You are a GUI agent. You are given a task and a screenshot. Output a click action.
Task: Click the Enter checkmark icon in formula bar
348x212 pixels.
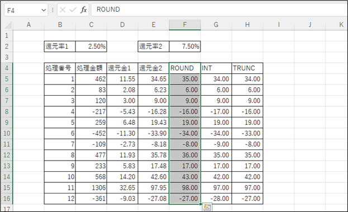click(x=73, y=10)
